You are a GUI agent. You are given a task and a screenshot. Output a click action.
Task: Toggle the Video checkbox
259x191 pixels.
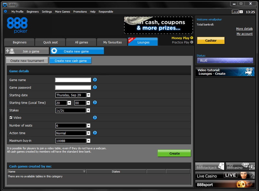point(11,117)
